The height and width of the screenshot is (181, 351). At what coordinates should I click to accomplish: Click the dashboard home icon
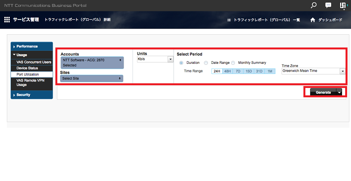(312, 20)
